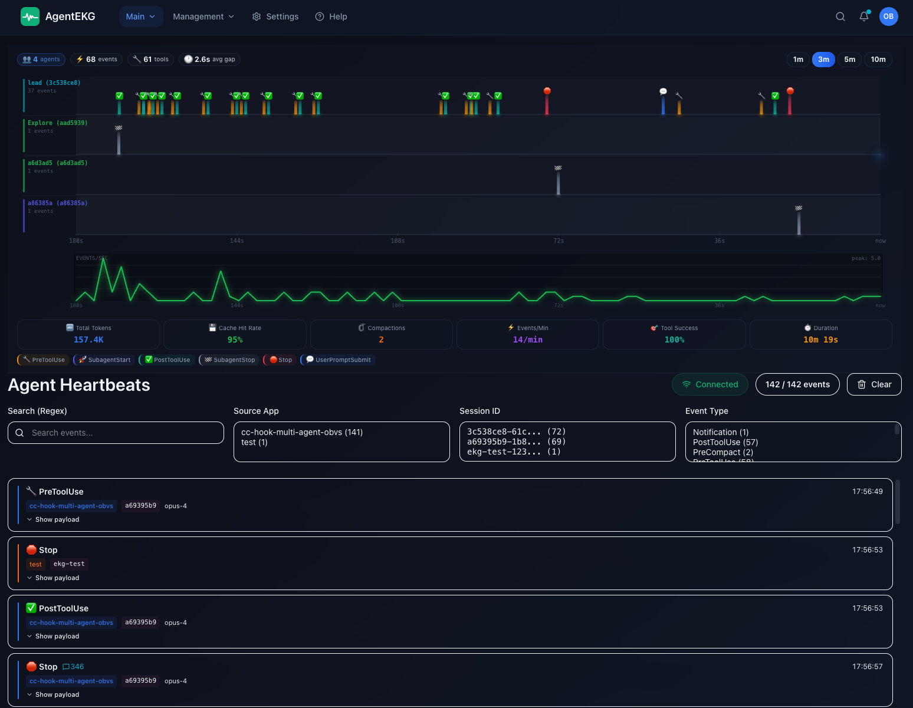Open the notifications bell

pos(864,17)
